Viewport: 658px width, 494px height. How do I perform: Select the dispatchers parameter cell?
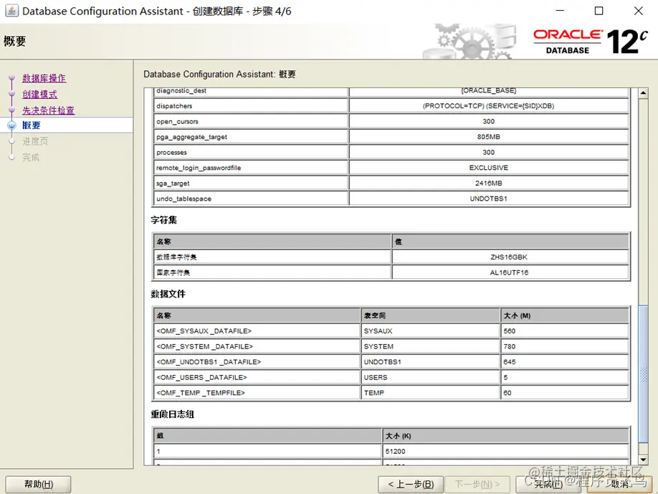point(251,106)
